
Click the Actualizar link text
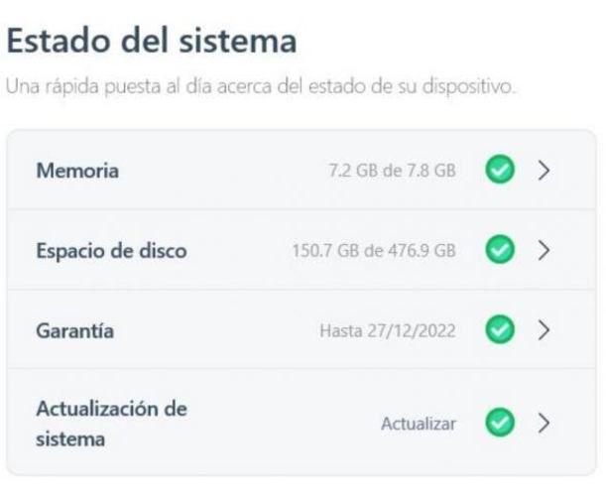[x=419, y=424]
